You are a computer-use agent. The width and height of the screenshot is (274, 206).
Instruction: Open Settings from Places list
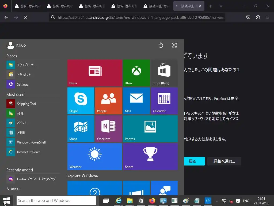33,84
